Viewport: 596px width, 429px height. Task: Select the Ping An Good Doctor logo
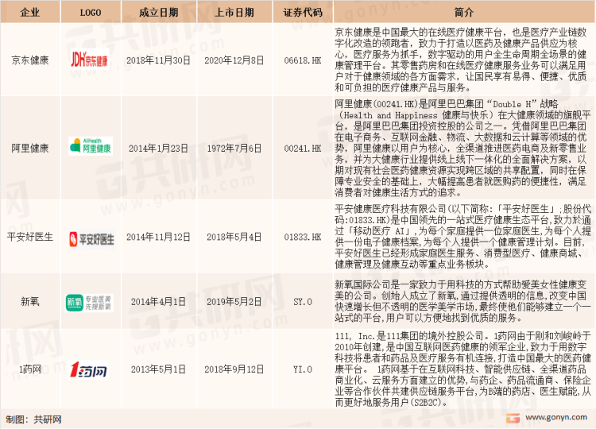tap(91, 237)
